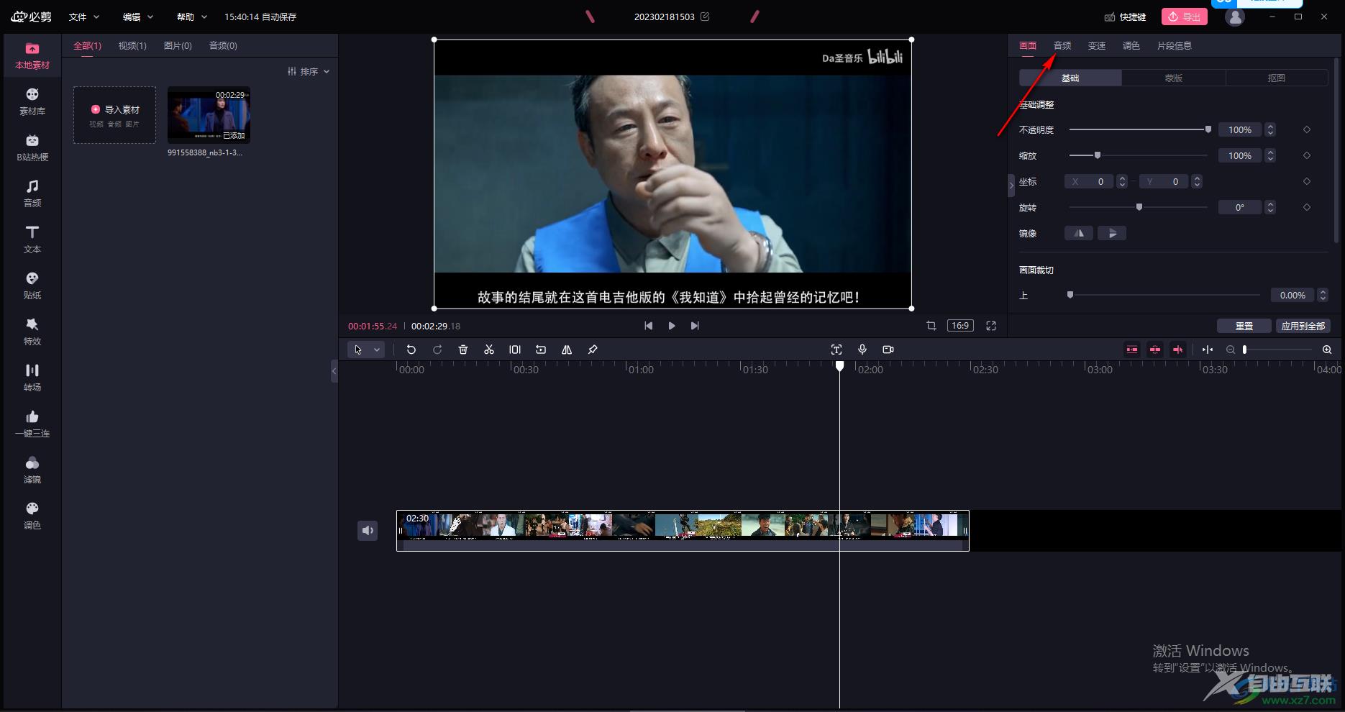
Task: Switch to the 片段信息 clip info tab
Action: point(1175,45)
